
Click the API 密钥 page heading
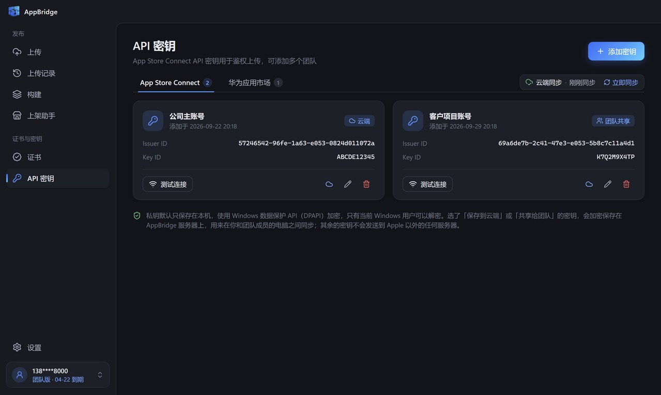click(x=154, y=46)
